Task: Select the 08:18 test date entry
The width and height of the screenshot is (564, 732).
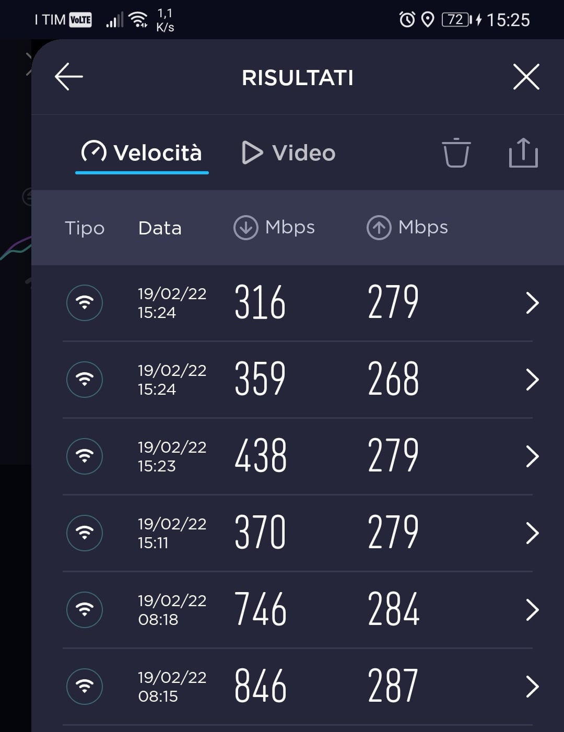Action: click(x=172, y=610)
